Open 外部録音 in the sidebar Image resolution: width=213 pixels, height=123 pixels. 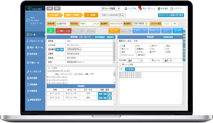coord(32,91)
